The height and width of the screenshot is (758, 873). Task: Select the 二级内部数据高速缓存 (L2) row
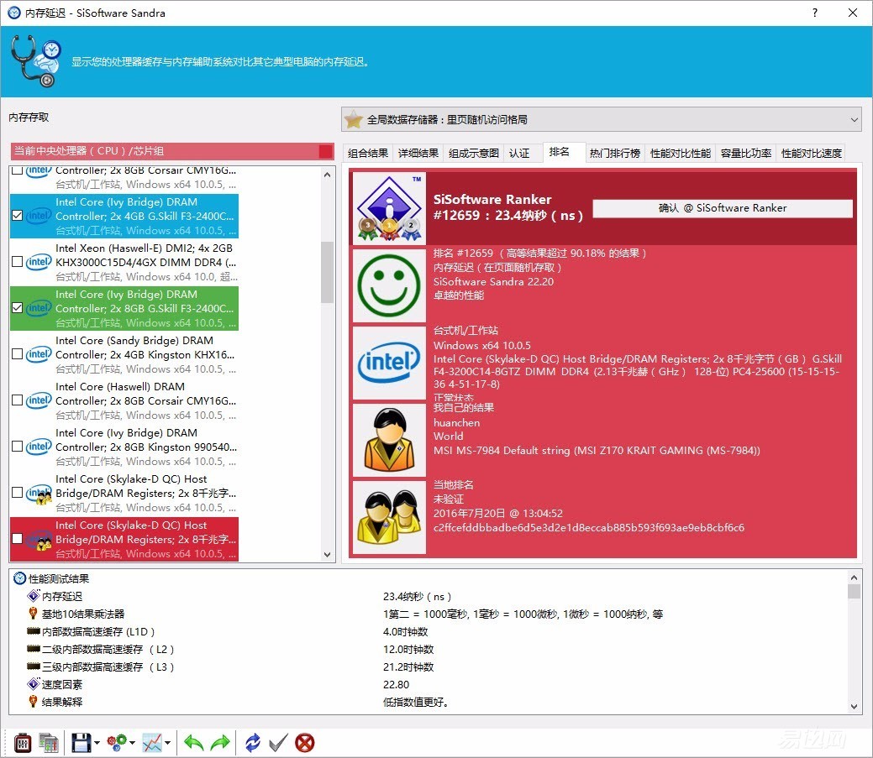tap(429, 649)
